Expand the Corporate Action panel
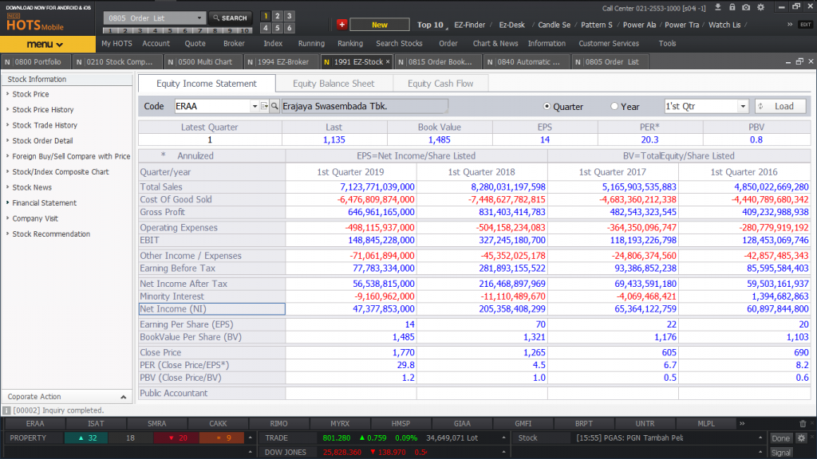817x459 pixels. tap(123, 397)
